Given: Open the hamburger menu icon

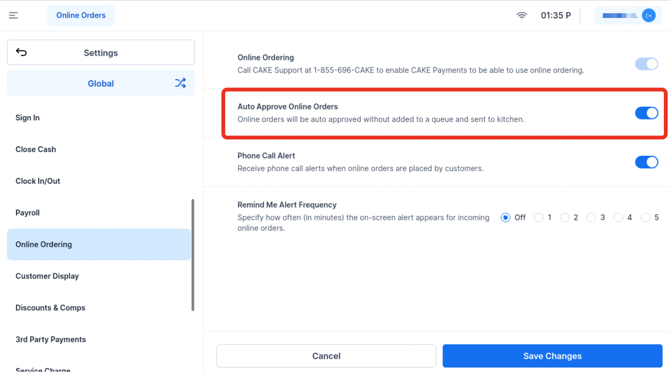Looking at the screenshot, I should coord(13,16).
